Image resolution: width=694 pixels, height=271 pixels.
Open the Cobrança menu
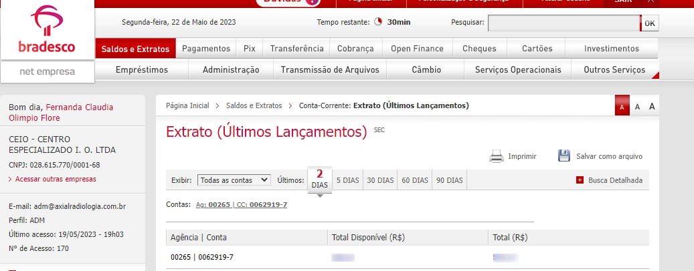point(355,49)
